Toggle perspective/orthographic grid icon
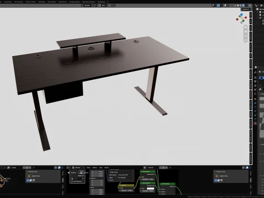This screenshot has width=264, height=198. click(245, 40)
